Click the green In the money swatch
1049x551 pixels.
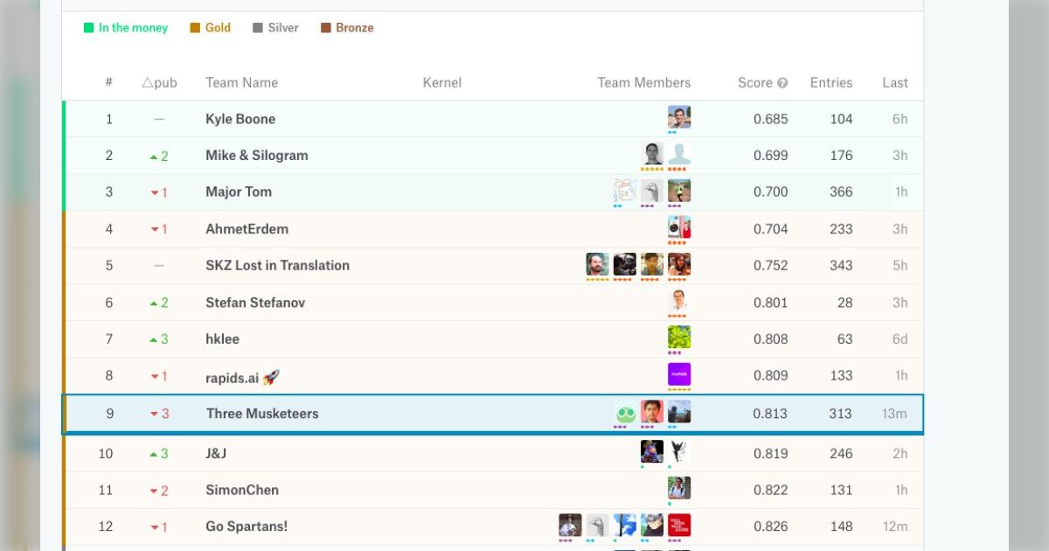click(x=88, y=28)
